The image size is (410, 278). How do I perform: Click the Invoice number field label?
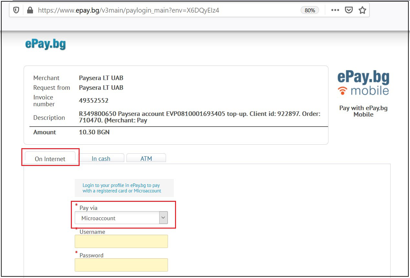point(44,100)
